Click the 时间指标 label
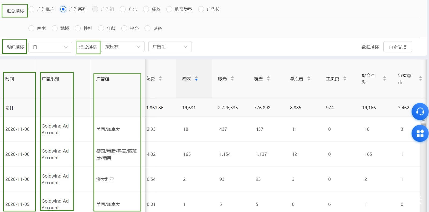The width and height of the screenshot is (429, 212). pos(15,47)
